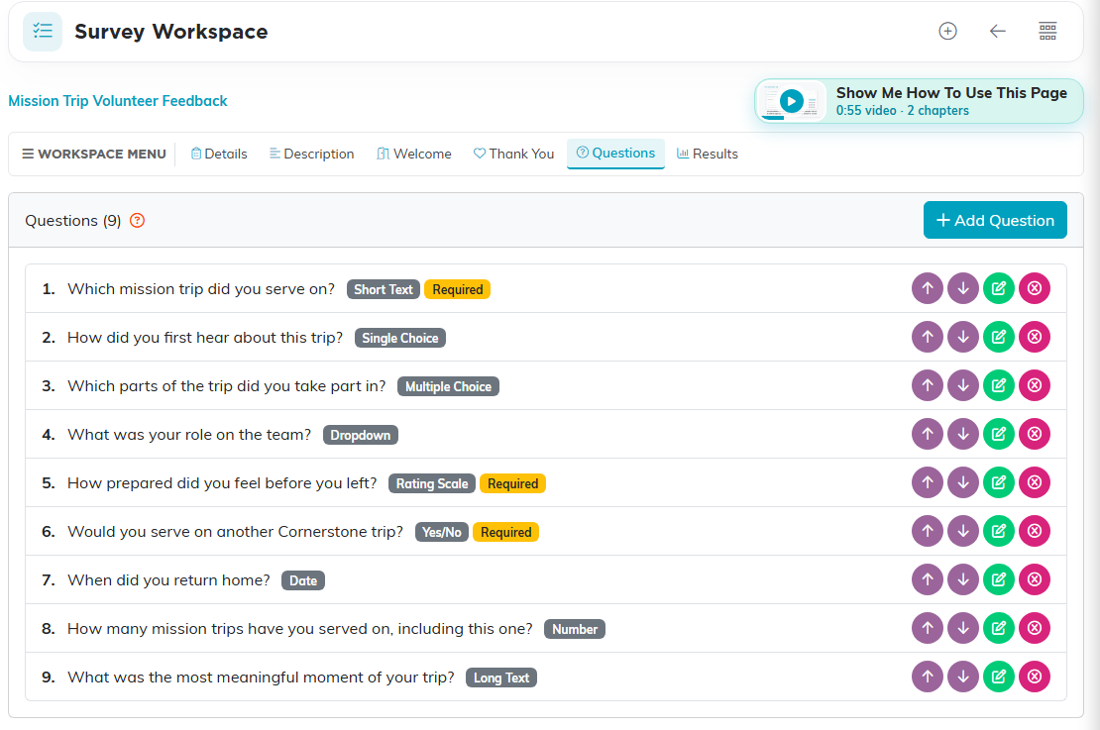
Task: Edit question 9 'most meaningful moment'
Action: [x=999, y=676]
